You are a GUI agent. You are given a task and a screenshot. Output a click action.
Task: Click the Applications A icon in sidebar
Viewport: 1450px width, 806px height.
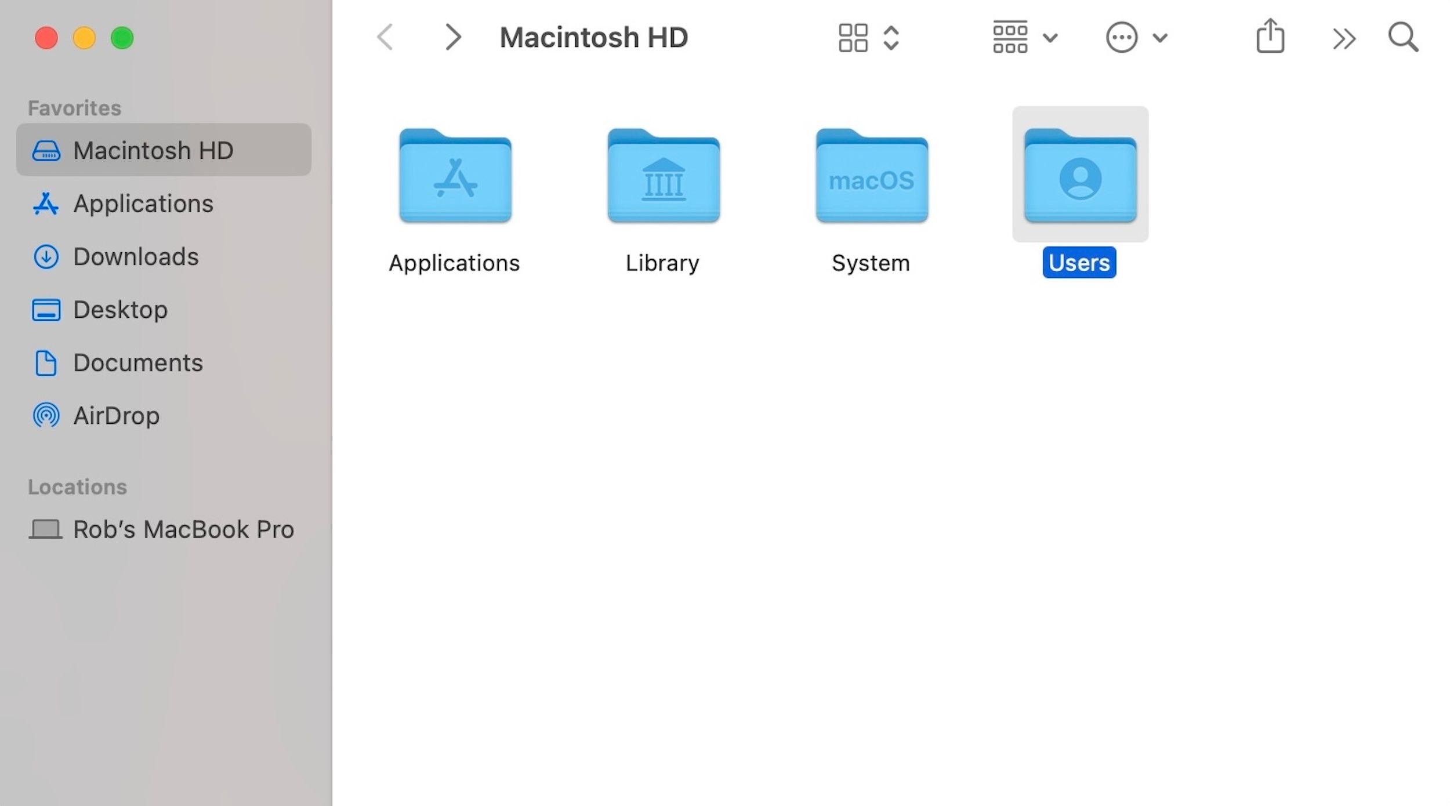46,204
